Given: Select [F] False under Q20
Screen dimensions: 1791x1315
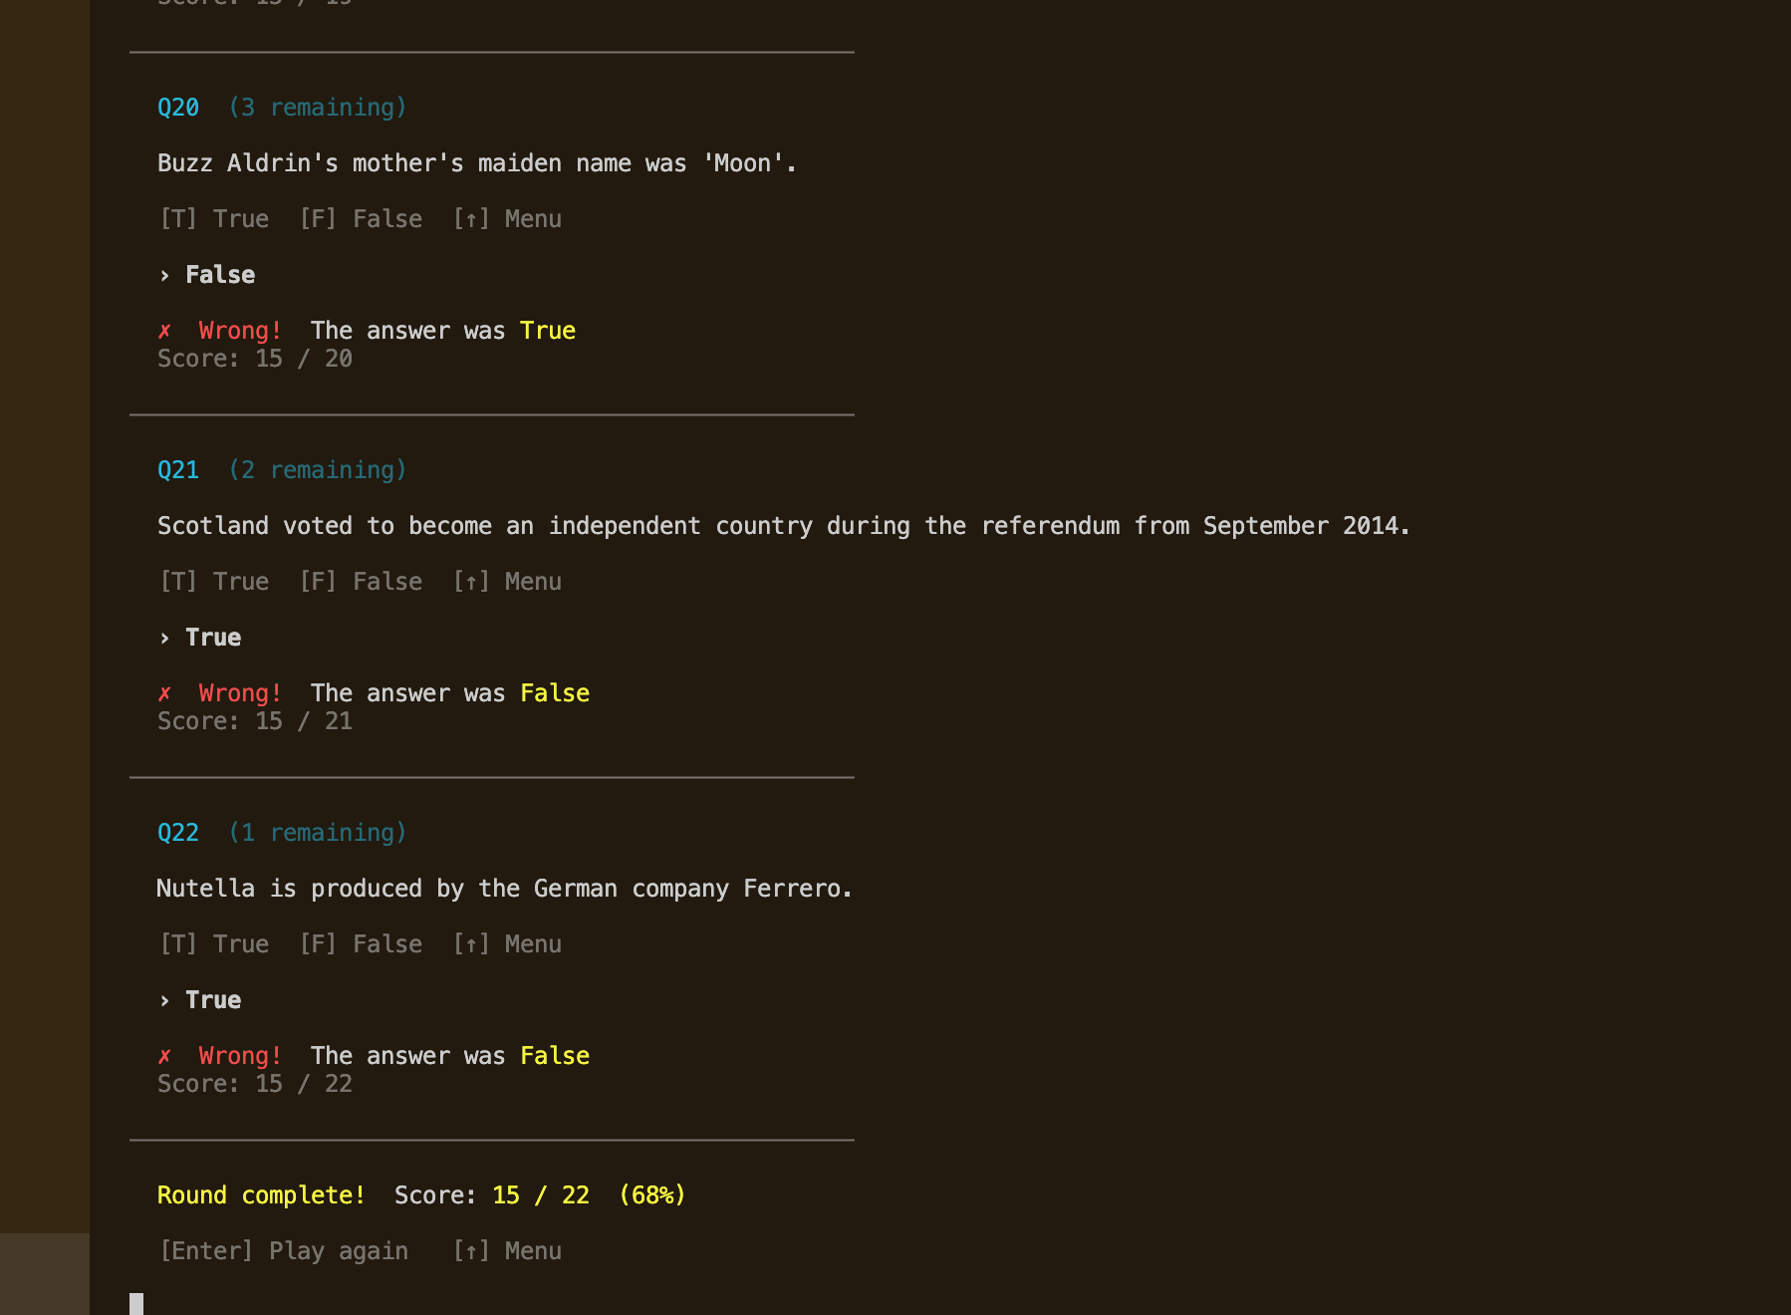Looking at the screenshot, I should 361,219.
